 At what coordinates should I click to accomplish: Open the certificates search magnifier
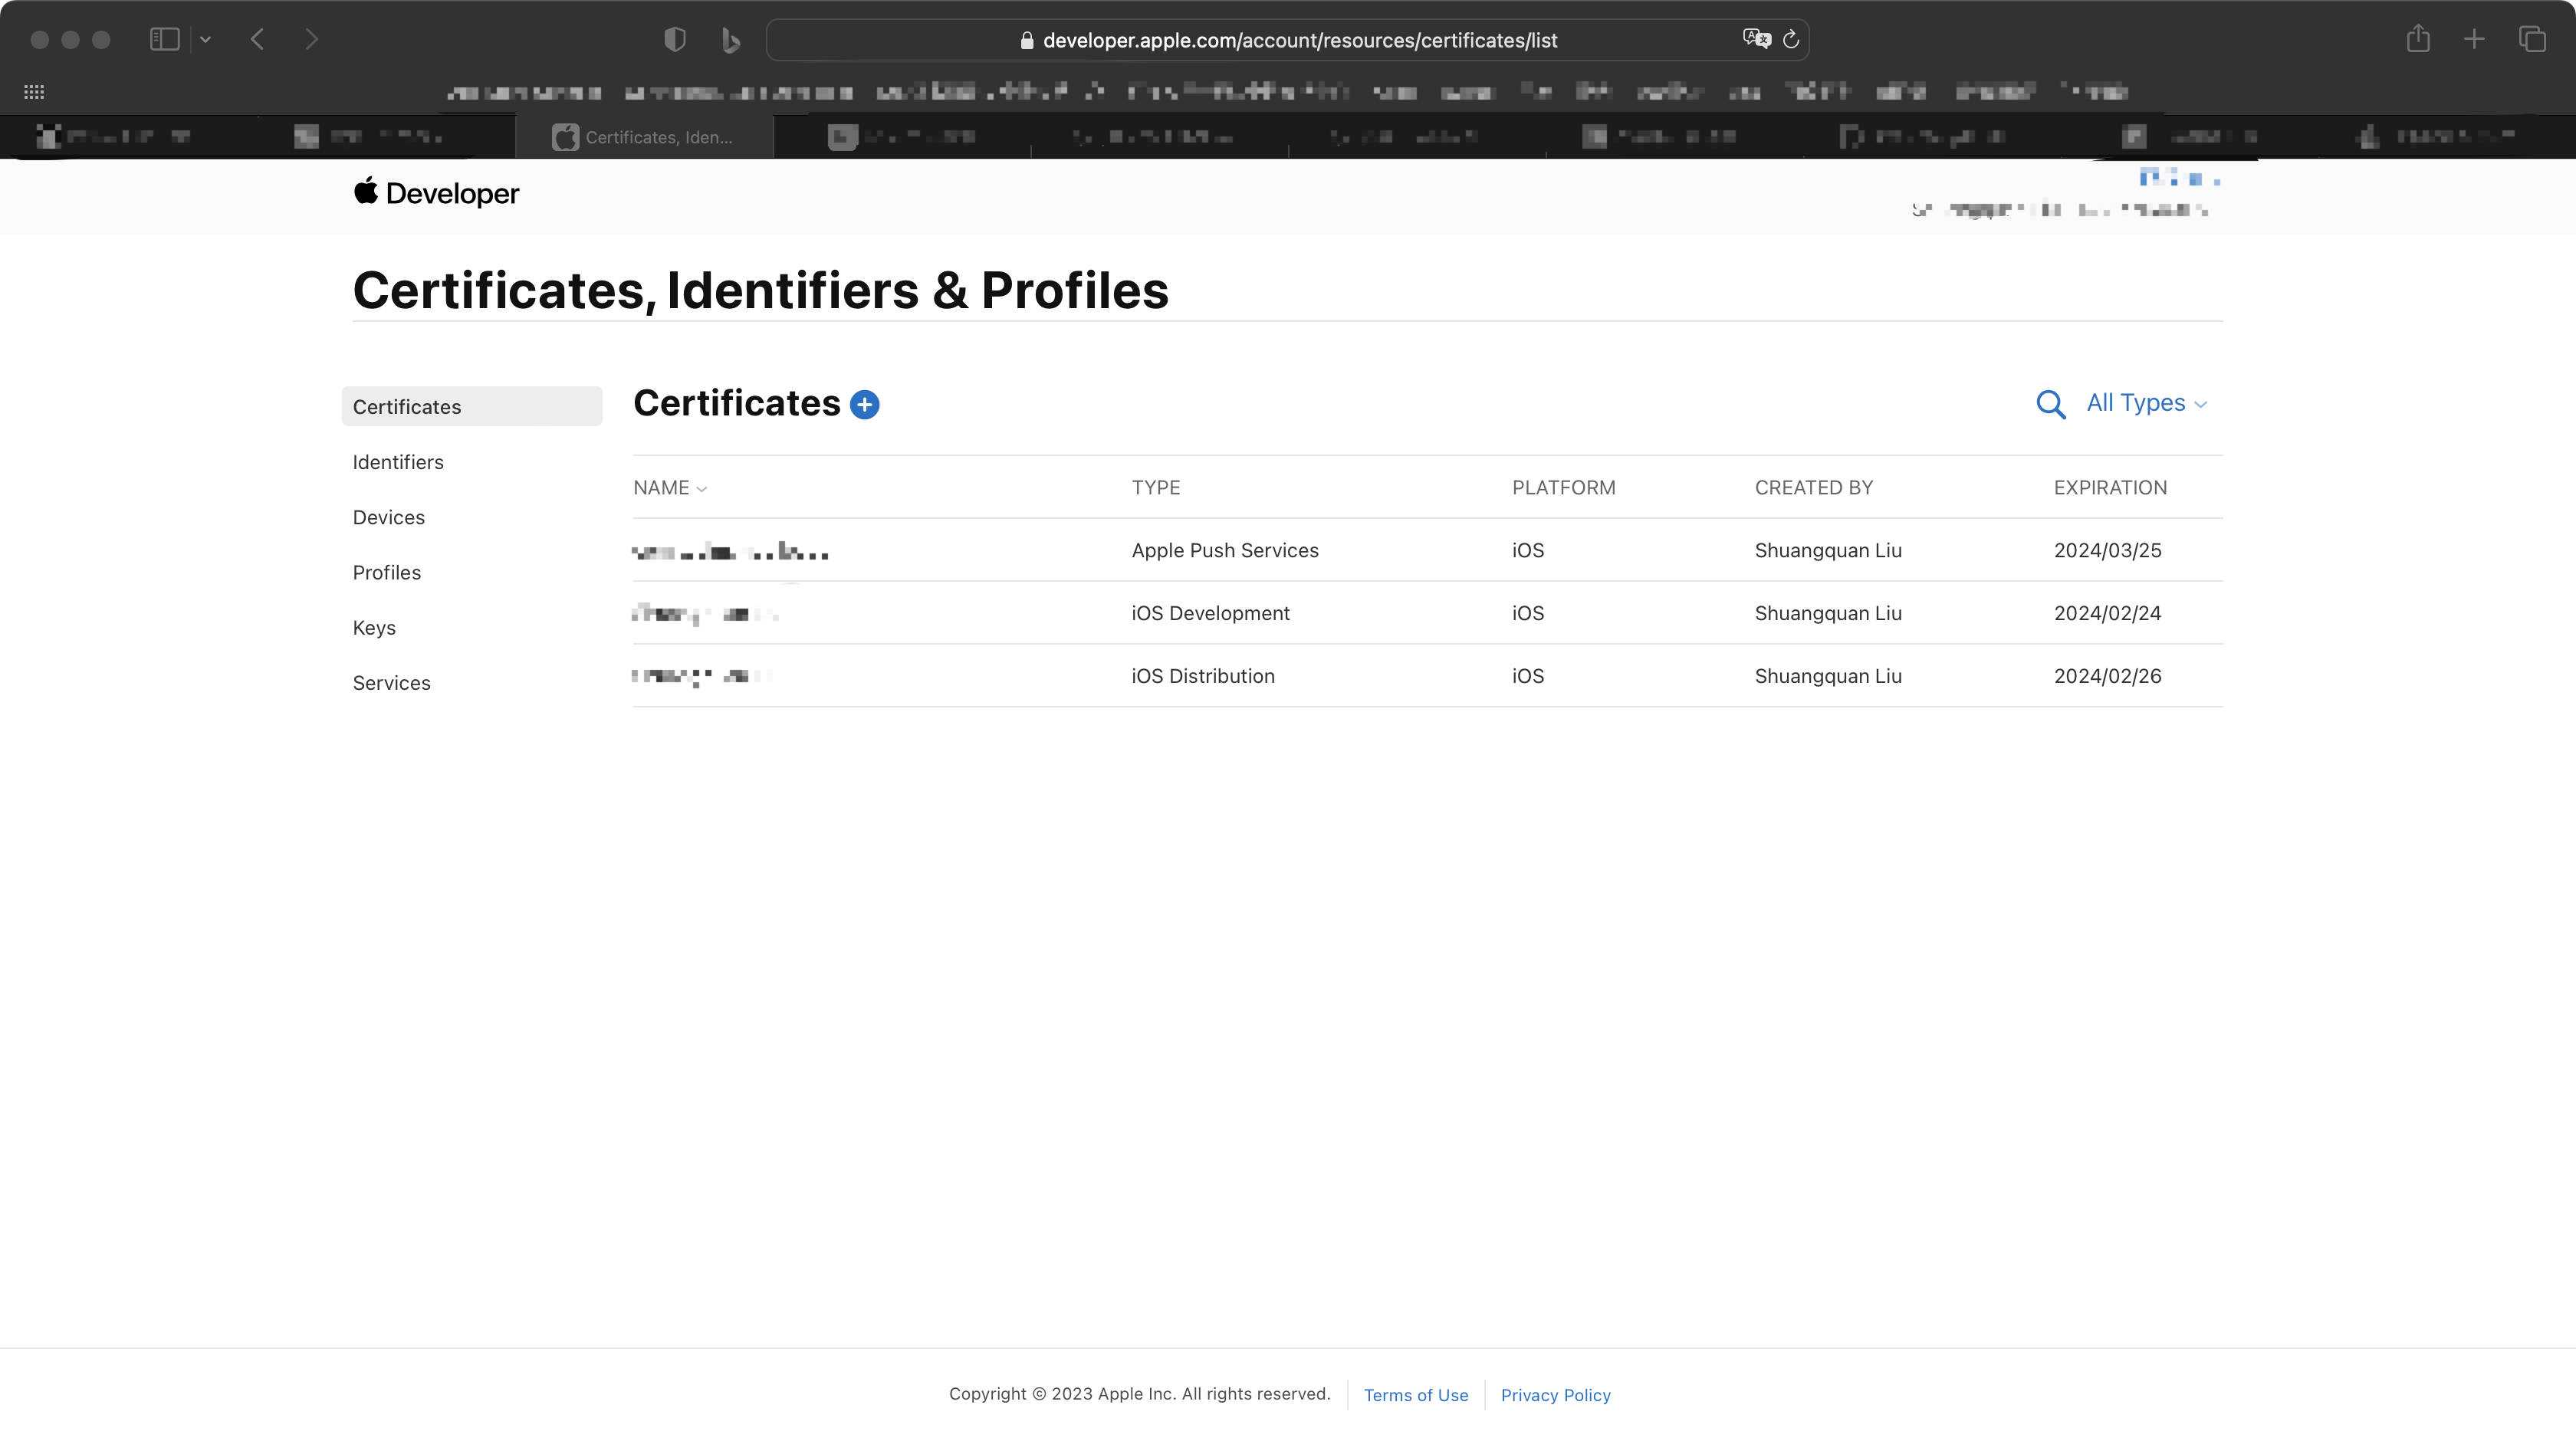click(x=2050, y=404)
